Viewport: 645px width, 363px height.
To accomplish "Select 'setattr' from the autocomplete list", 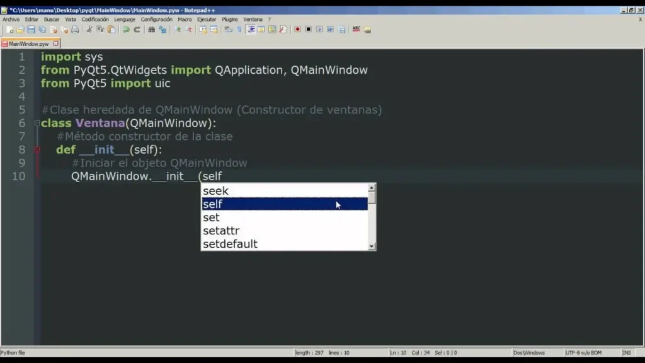I will click(221, 231).
